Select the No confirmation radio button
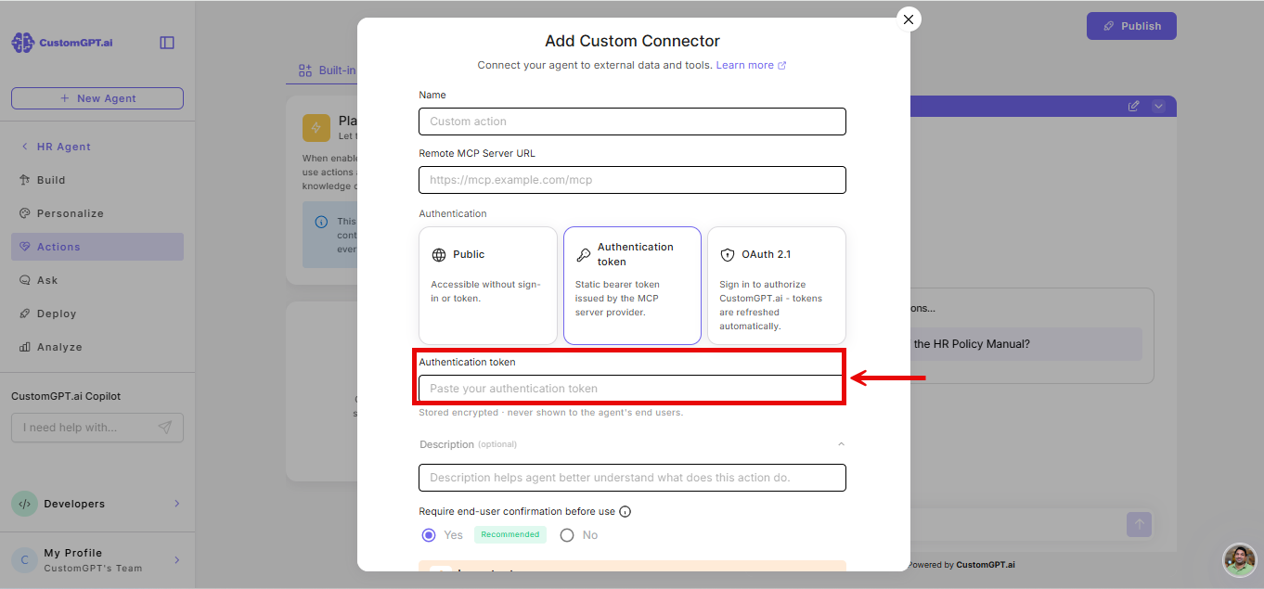 (x=567, y=535)
